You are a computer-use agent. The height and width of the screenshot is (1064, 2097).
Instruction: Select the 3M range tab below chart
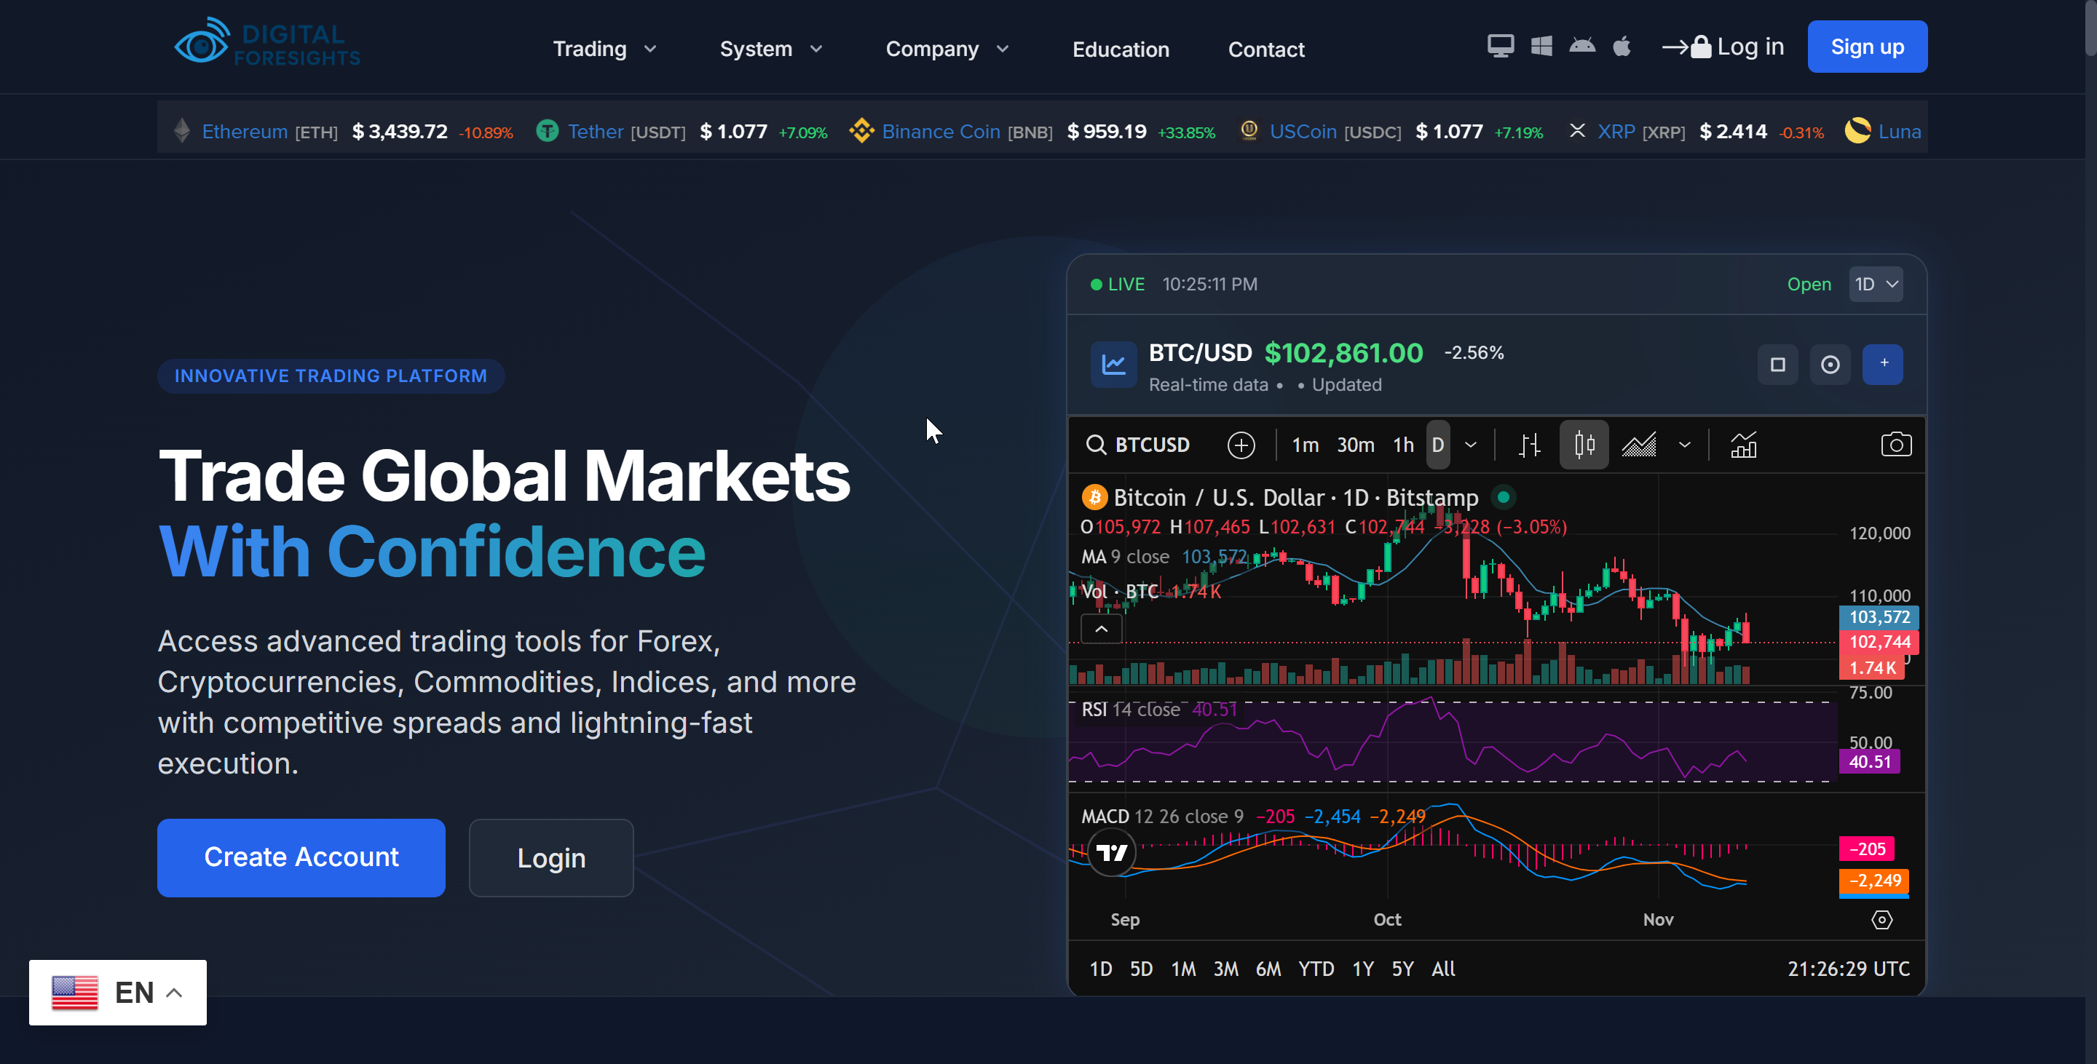pyautogui.click(x=1225, y=969)
